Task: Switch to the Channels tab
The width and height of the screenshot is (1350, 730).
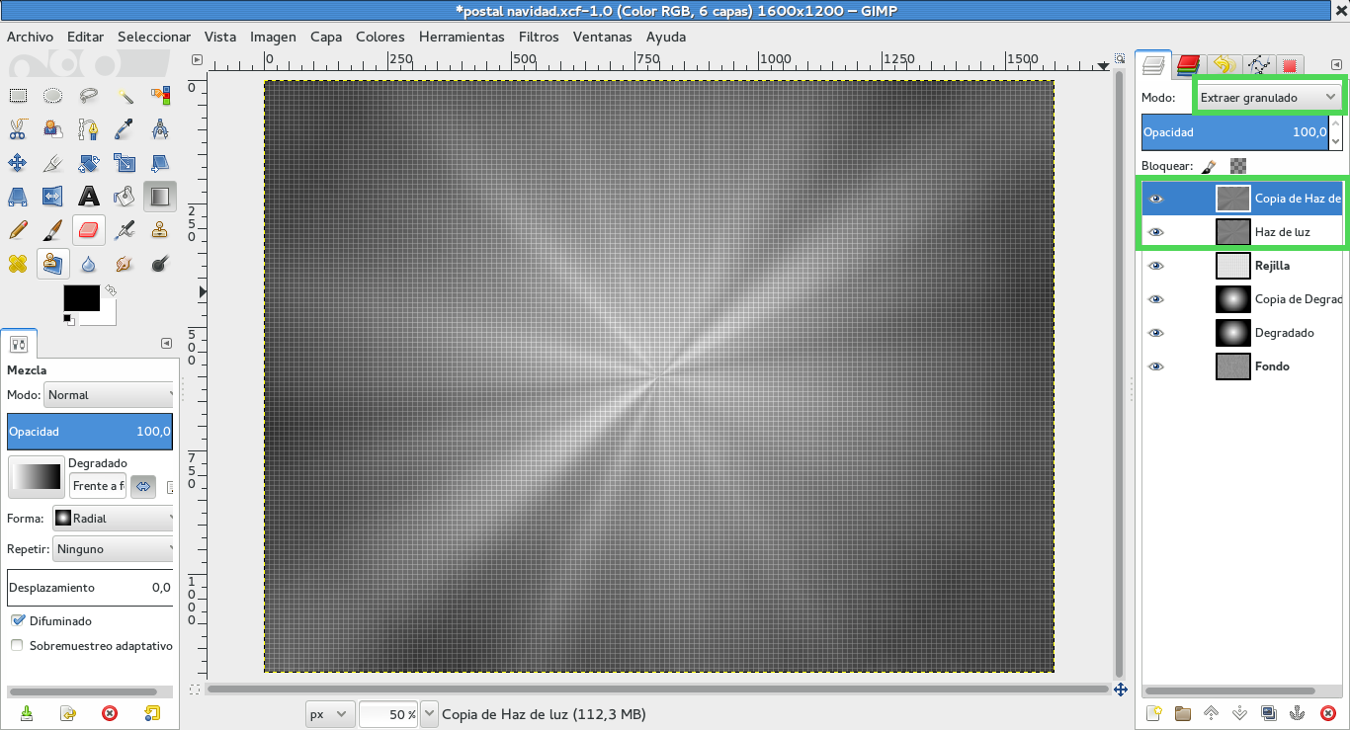Action: pos(1187,65)
